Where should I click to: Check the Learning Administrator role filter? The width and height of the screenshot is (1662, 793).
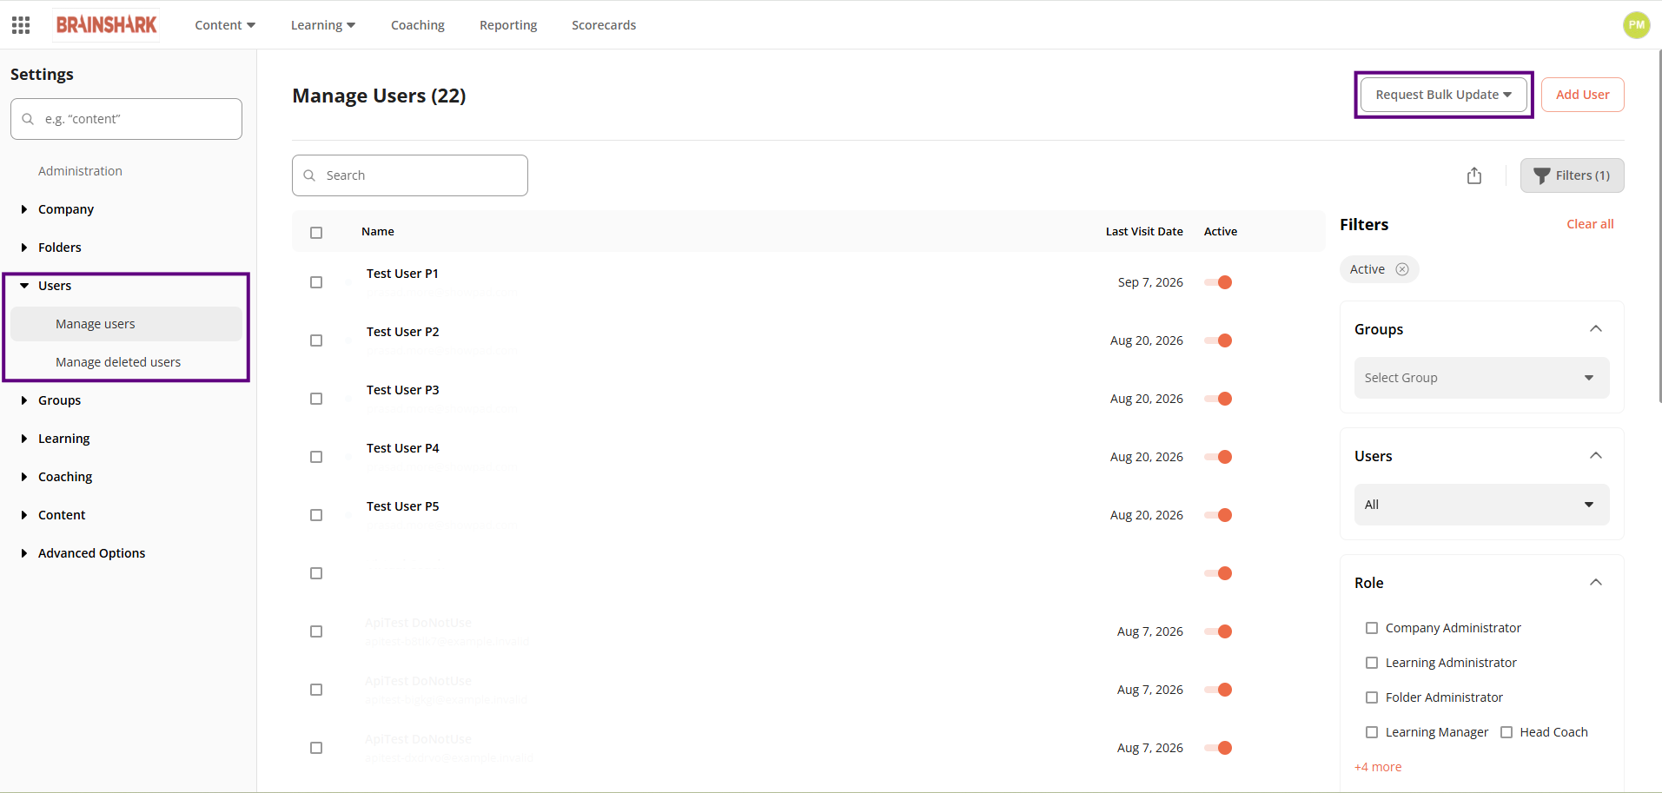point(1372,663)
